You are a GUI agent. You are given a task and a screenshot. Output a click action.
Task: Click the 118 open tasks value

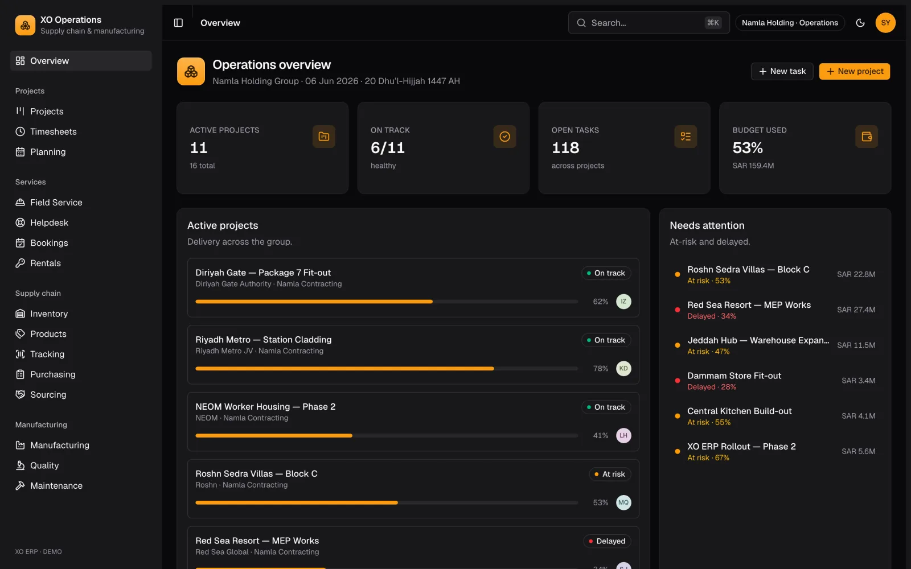click(x=565, y=148)
